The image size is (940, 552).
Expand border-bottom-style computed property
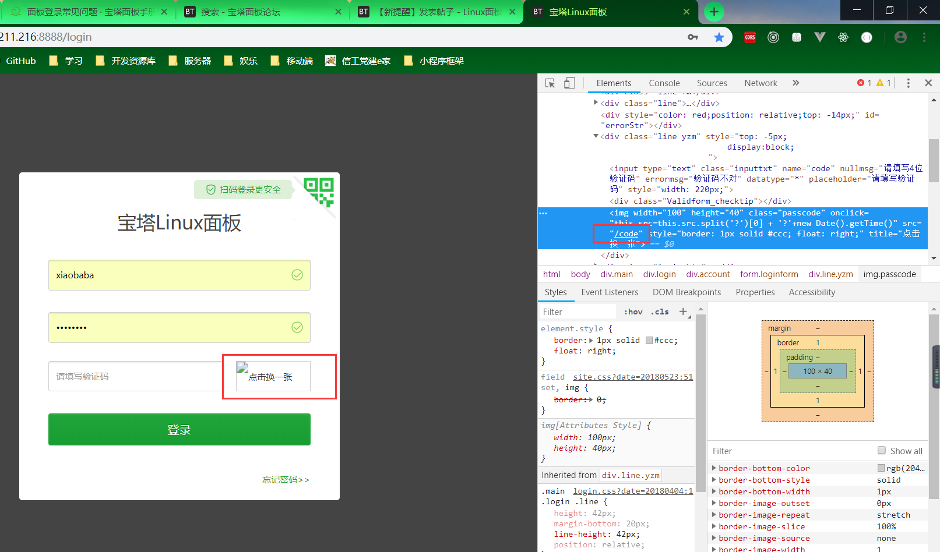(x=714, y=479)
